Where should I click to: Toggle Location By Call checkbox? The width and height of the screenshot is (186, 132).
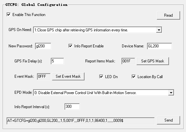coord(134,76)
